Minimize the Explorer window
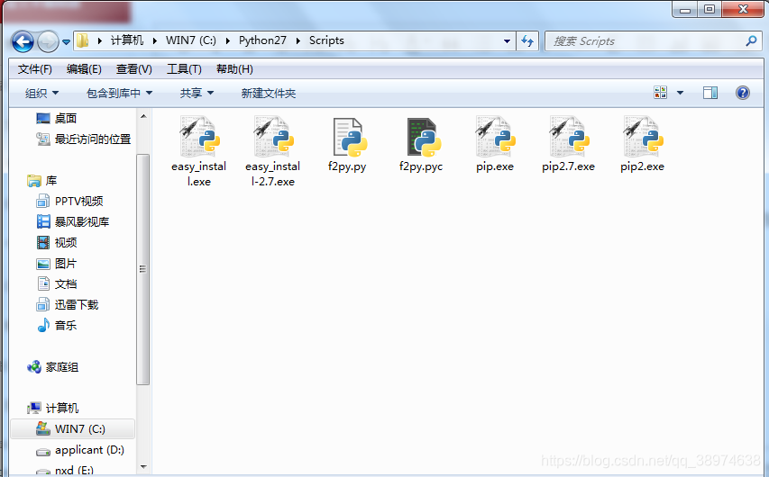Screen dimensions: 769x477 pyautogui.click(x=686, y=10)
